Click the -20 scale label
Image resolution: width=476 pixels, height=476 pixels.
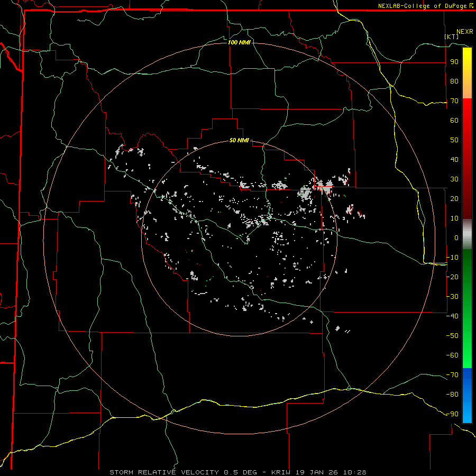coord(452,277)
